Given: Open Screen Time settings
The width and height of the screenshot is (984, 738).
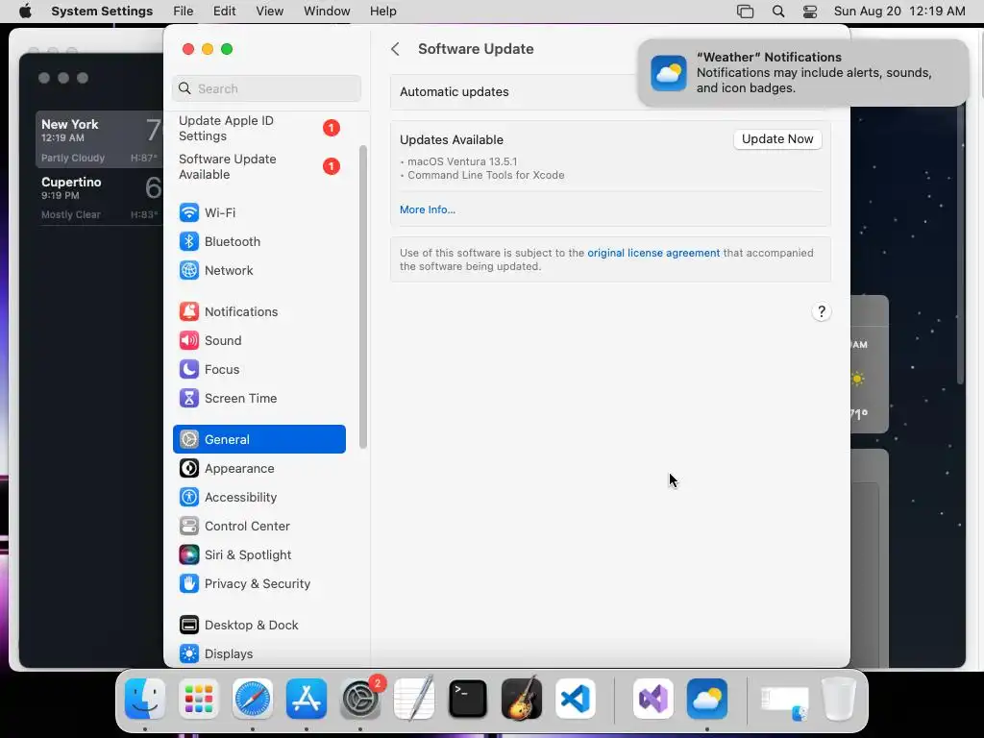Looking at the screenshot, I should pos(259,399).
